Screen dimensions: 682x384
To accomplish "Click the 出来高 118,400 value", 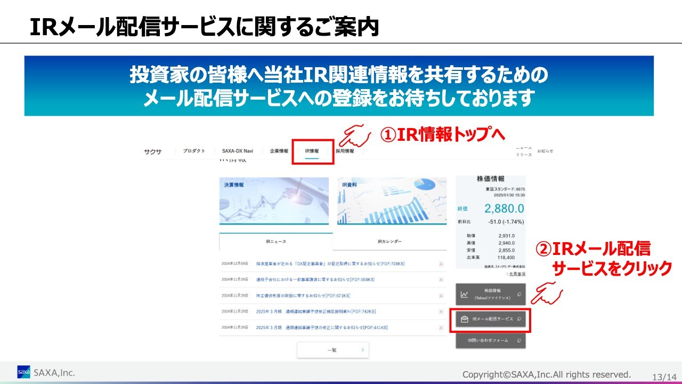I will click(506, 258).
